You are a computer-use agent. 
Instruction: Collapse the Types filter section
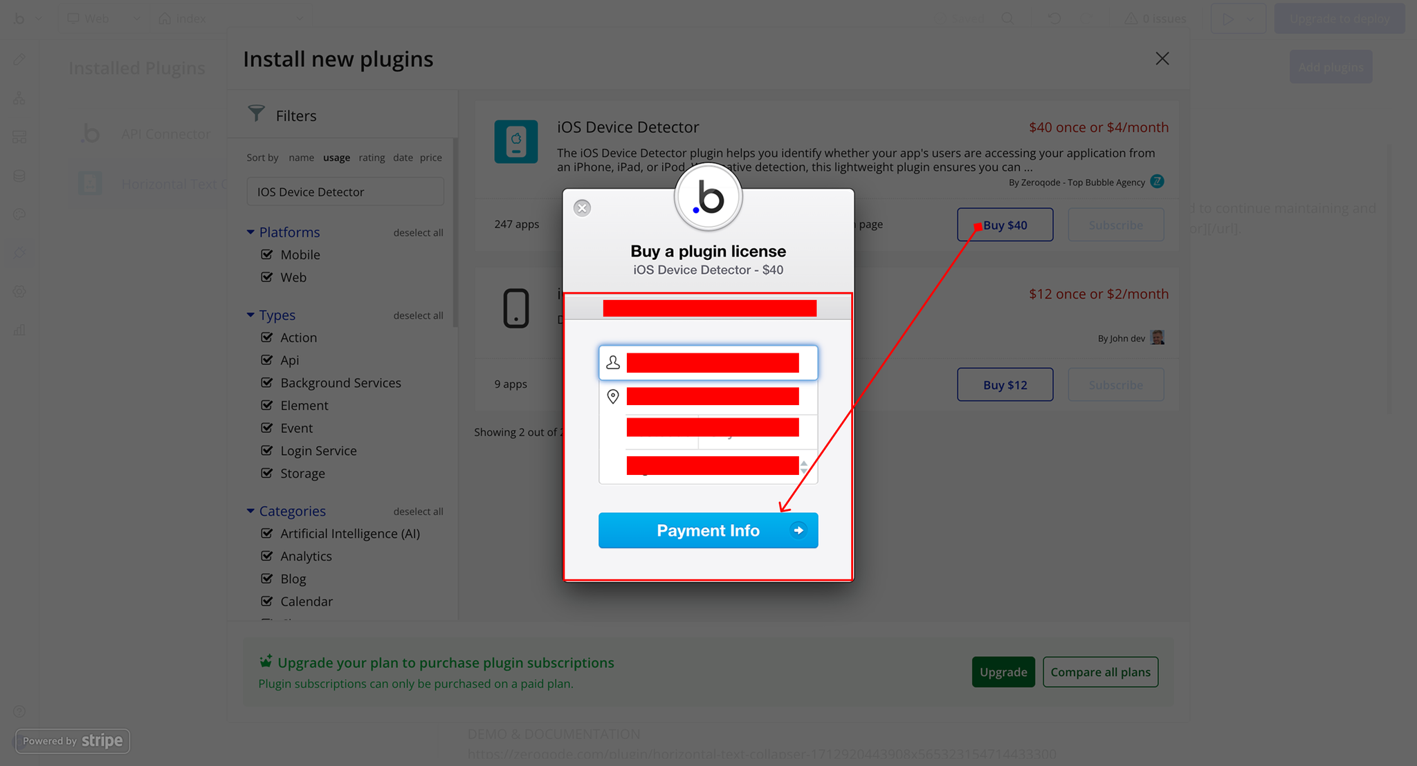point(250,315)
